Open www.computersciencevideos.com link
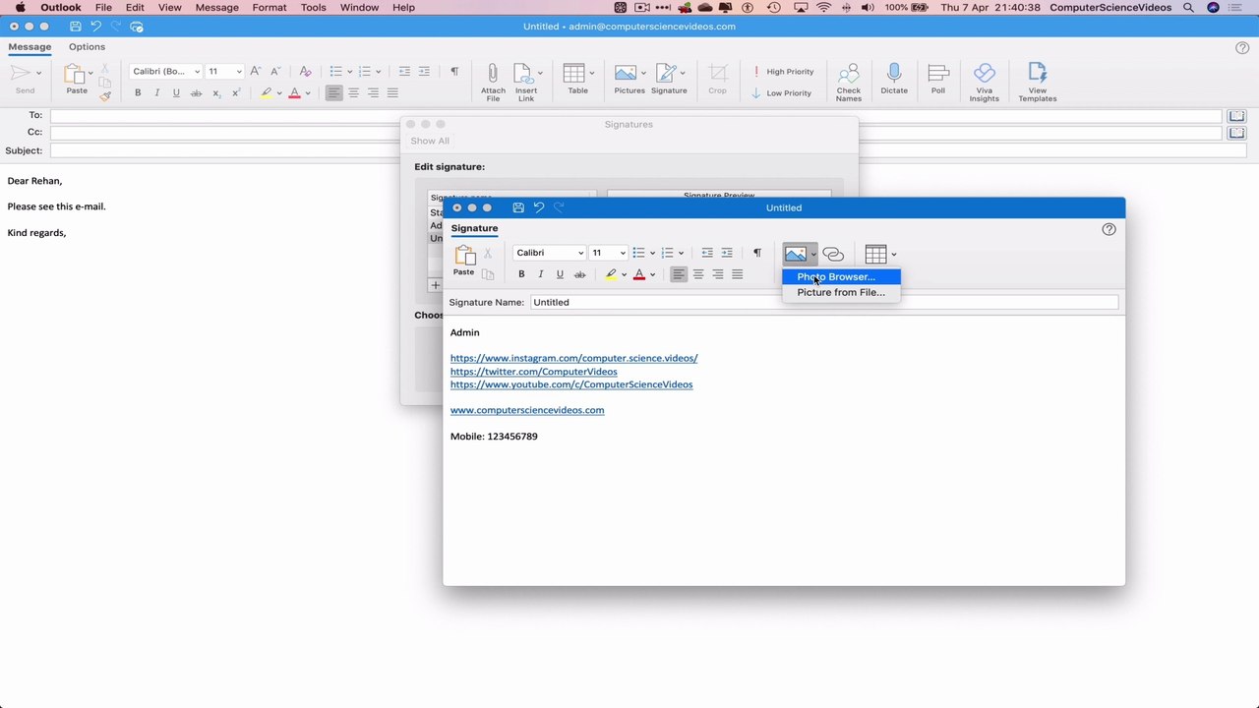1259x708 pixels. (x=527, y=410)
